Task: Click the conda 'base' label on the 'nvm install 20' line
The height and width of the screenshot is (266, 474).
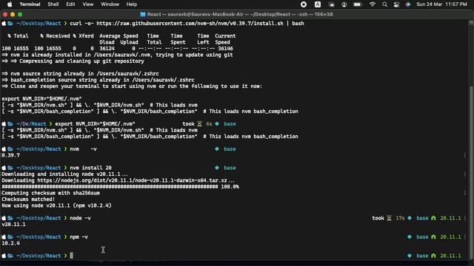Action: tap(230, 168)
